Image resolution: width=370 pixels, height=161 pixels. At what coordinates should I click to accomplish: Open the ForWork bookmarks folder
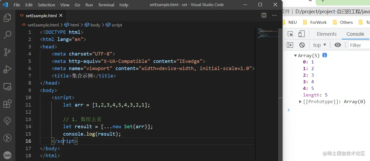(x=315, y=22)
